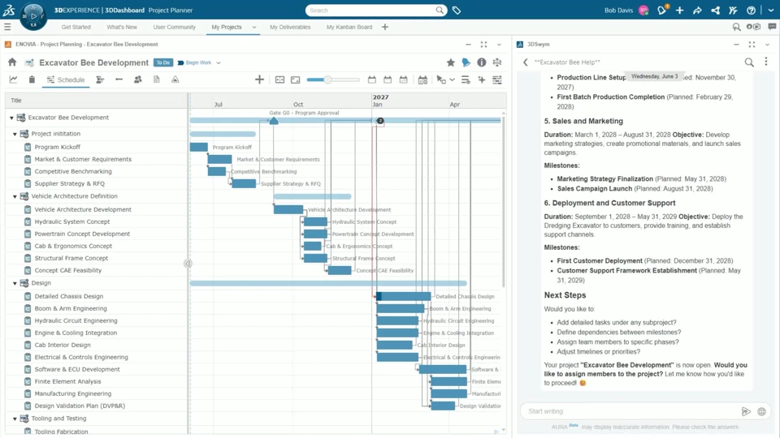Select the Supplier Strategy & RFQ task row
This screenshot has height=438, width=780.
pyautogui.click(x=97, y=184)
